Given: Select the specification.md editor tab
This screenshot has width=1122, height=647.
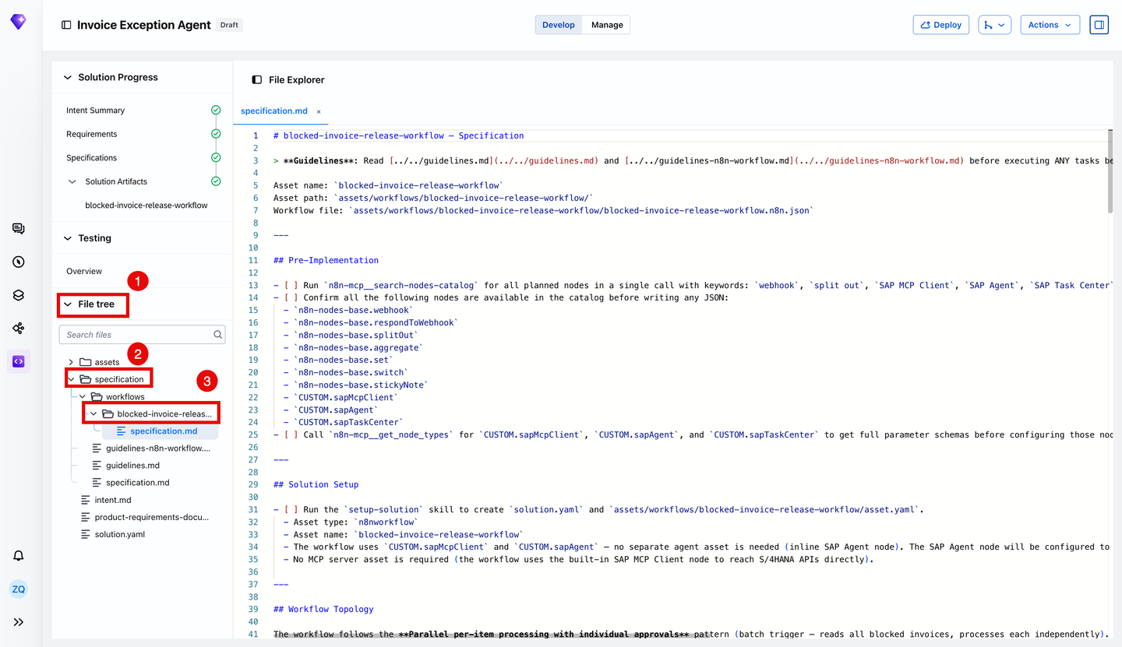Looking at the screenshot, I should [274, 111].
